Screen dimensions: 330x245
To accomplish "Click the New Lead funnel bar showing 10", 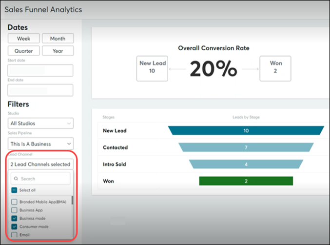I will click(246, 130).
